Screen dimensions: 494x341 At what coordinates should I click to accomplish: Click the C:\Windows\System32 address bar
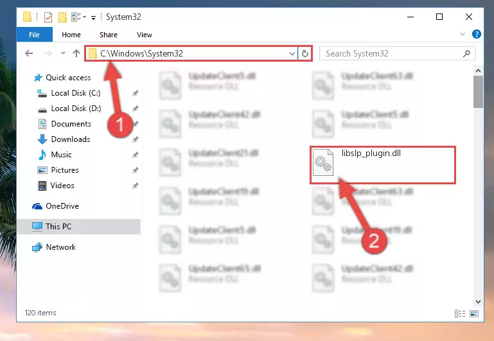pos(191,53)
